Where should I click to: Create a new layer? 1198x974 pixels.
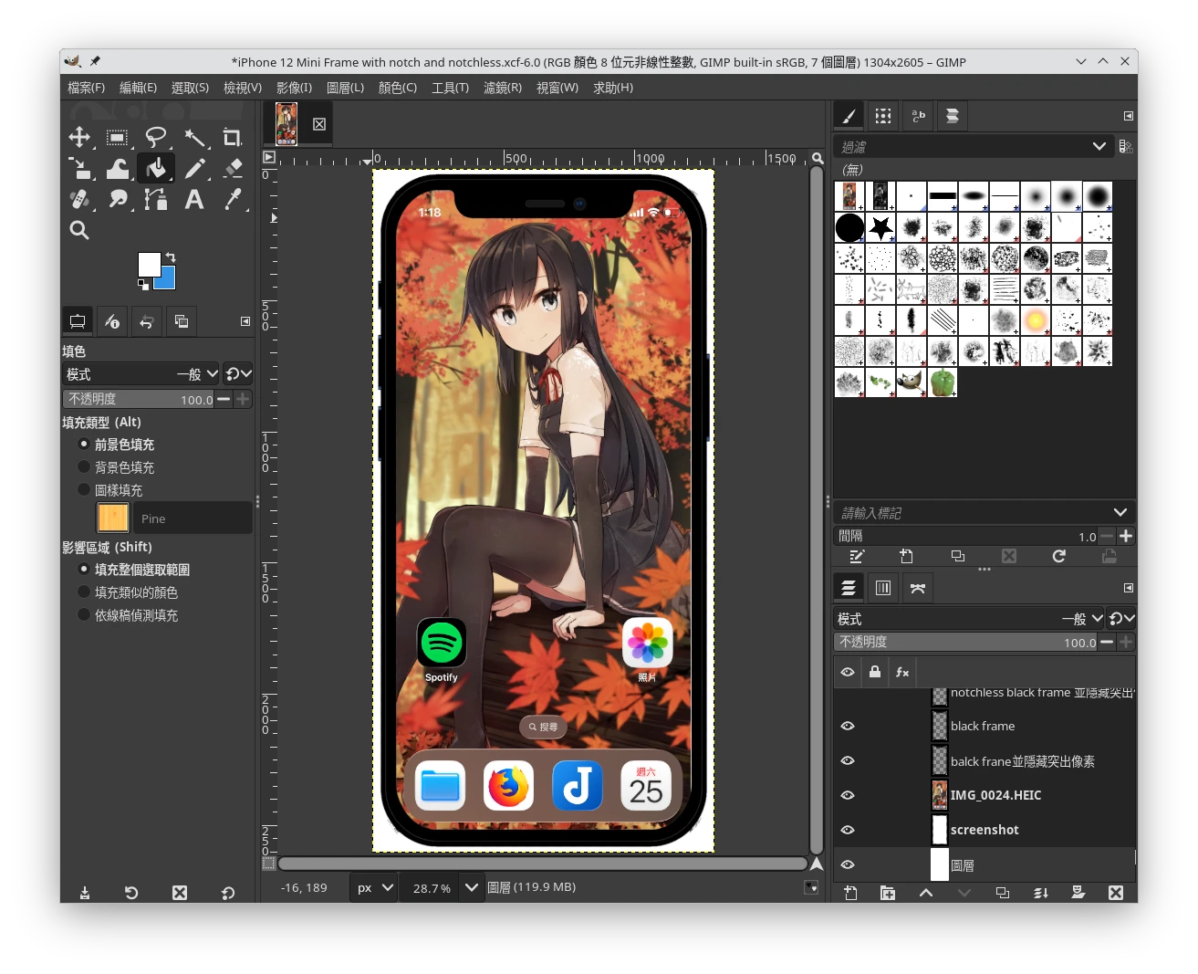(850, 893)
